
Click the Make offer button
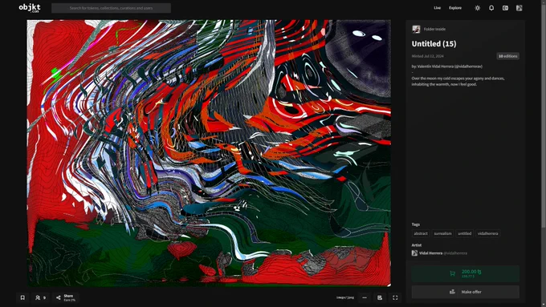465,292
